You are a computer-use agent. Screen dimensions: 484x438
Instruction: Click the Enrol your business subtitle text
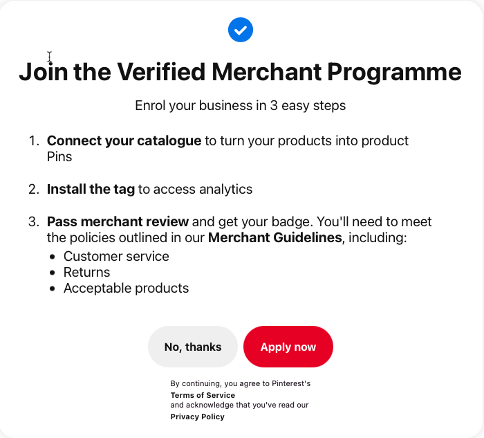(240, 106)
